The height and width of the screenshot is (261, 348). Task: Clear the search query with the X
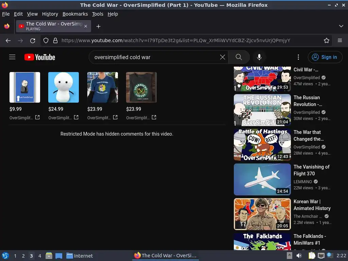[x=222, y=57]
